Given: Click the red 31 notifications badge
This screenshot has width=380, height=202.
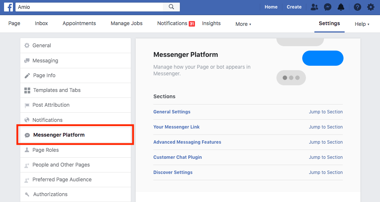Looking at the screenshot, I should [192, 24].
